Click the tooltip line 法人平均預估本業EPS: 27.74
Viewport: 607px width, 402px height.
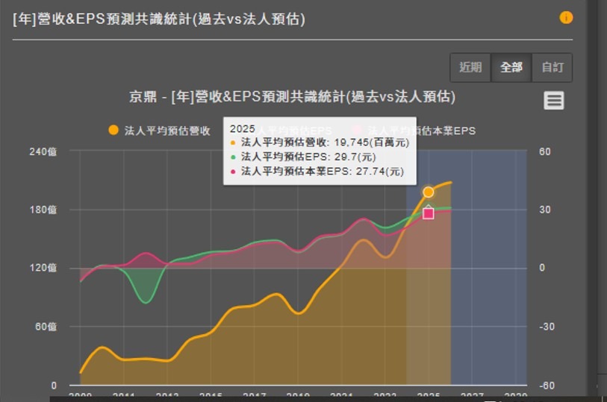pos(317,171)
